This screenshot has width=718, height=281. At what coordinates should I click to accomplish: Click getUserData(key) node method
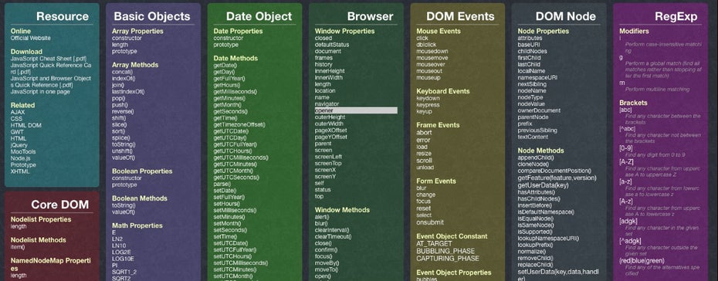coord(543,185)
